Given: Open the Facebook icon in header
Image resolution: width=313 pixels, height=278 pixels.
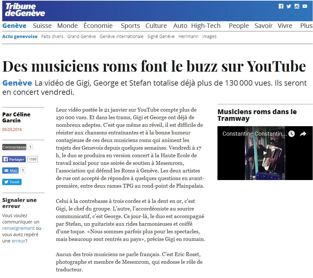Looking at the screenshot, I should [x=281, y=6].
